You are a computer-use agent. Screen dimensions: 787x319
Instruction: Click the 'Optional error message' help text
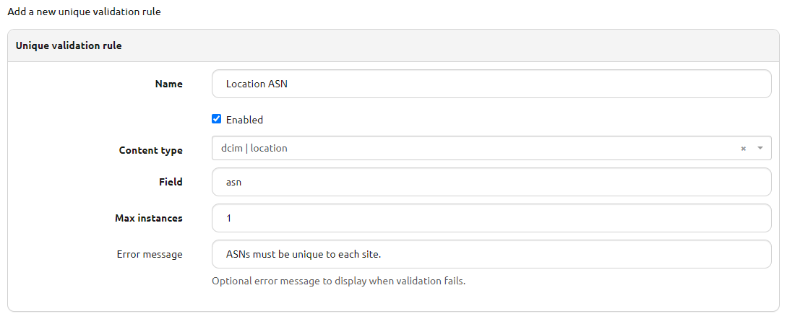coord(338,281)
